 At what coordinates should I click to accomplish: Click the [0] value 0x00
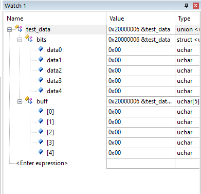pos(141,112)
